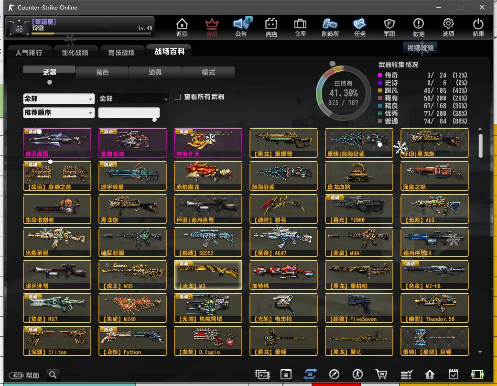This screenshot has width=497, height=386.
Task: Open the 推荐顺序 sort order dropdown
Action: [x=59, y=112]
